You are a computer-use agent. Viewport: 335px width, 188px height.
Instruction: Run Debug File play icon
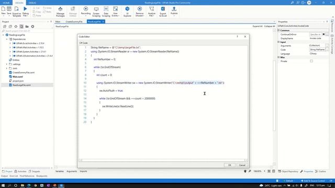(x=25, y=9)
